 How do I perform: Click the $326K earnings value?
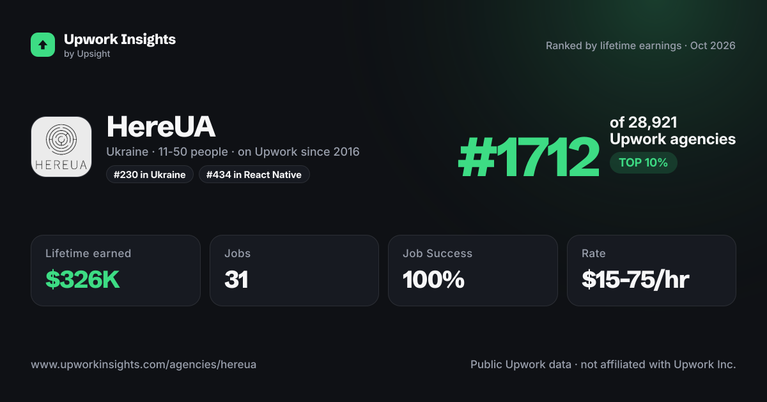click(x=82, y=279)
